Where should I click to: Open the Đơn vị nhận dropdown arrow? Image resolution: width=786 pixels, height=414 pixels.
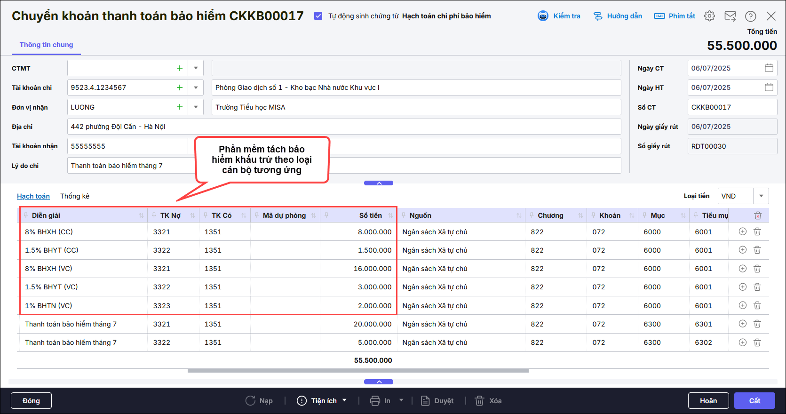click(196, 107)
